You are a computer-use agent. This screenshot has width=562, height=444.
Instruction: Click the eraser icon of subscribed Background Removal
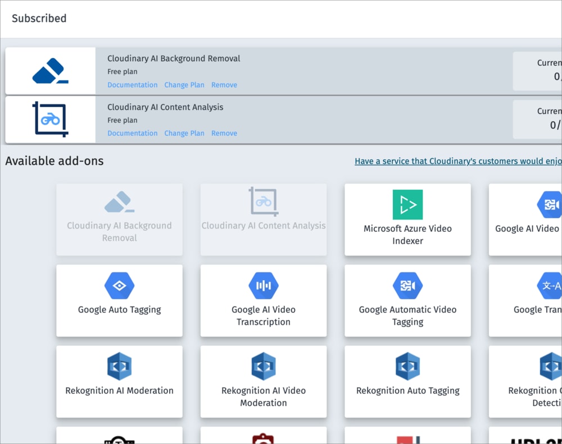pyautogui.click(x=50, y=71)
